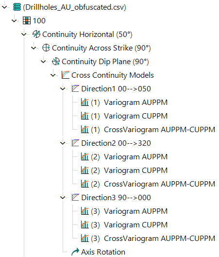Select (3) Variogram AUPPM item
This screenshot has width=219, height=257.
click(x=124, y=211)
